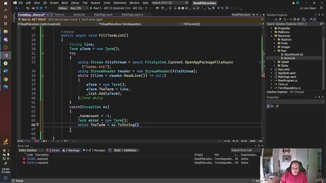This screenshot has width=326, height=183.
Task: Toggle the 2 Errors filter
Action: click(x=53, y=150)
